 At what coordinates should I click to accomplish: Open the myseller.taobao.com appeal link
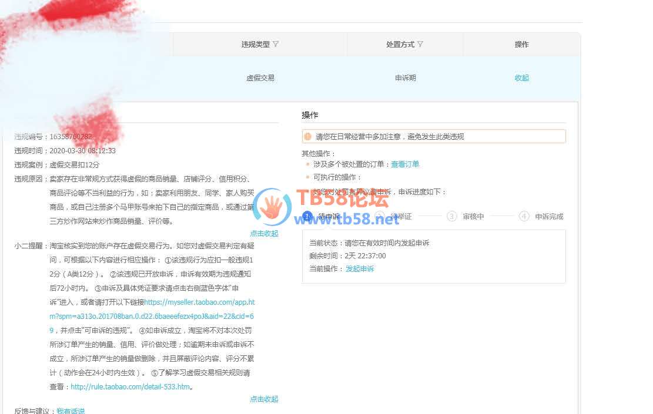click(152, 316)
